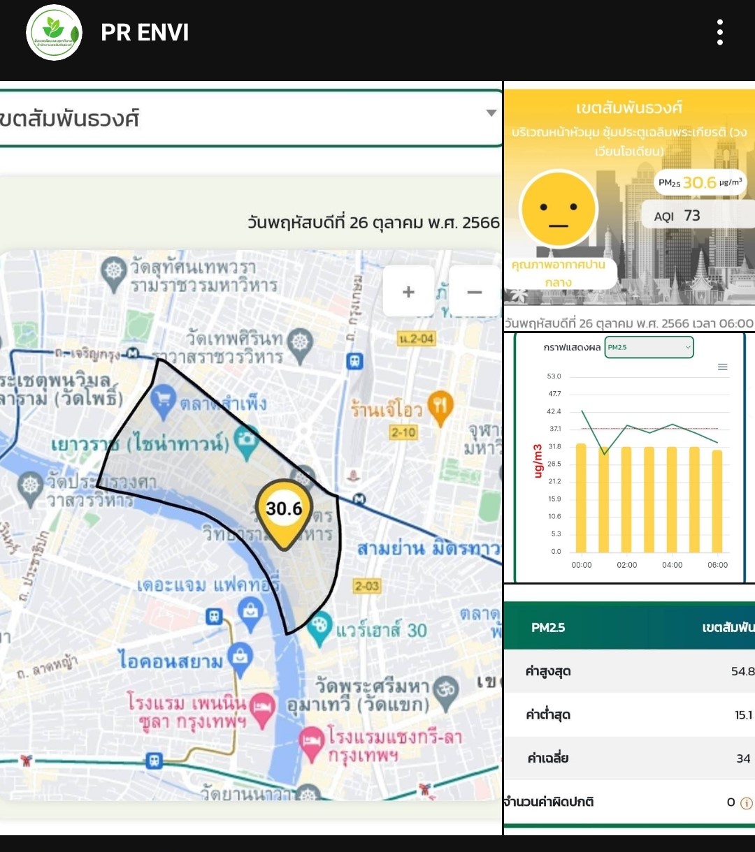Open the PM2.5 chart type dropdown
The image size is (755, 852).
[649, 347]
